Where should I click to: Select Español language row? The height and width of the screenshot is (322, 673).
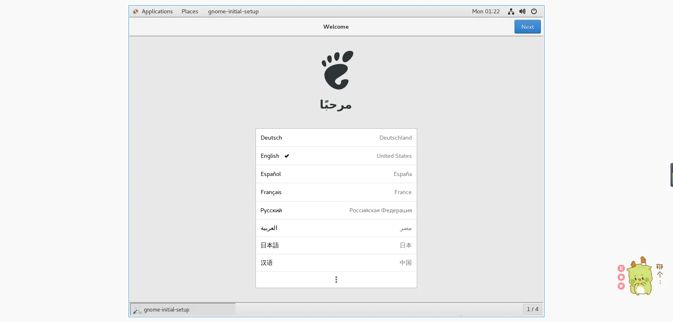(x=336, y=174)
